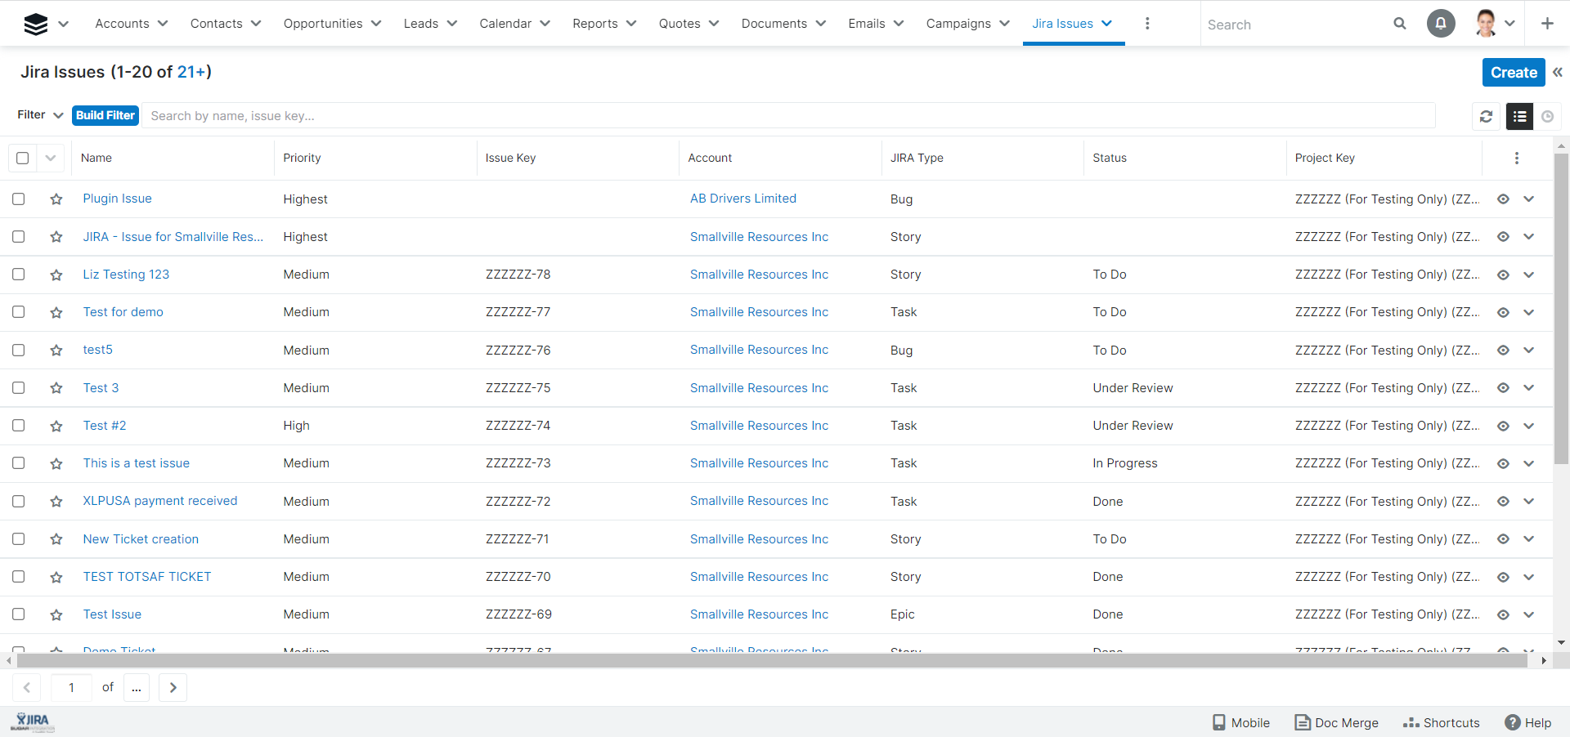Expand row actions for test5
This screenshot has width=1570, height=737.
[x=1528, y=350]
